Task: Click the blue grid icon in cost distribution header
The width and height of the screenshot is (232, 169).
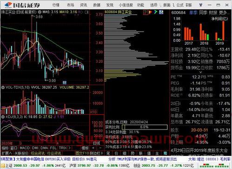Action: (161, 12)
